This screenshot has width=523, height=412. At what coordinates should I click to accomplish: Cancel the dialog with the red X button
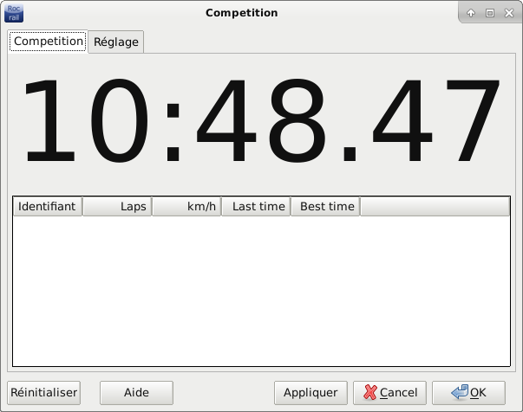390,392
